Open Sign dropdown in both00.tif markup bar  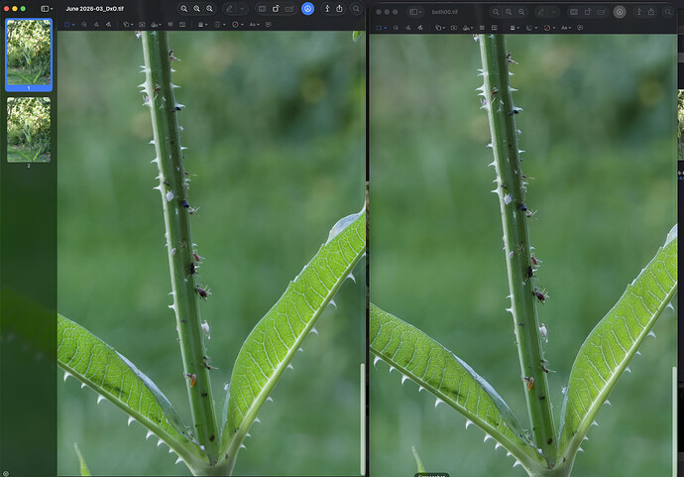tap(468, 28)
